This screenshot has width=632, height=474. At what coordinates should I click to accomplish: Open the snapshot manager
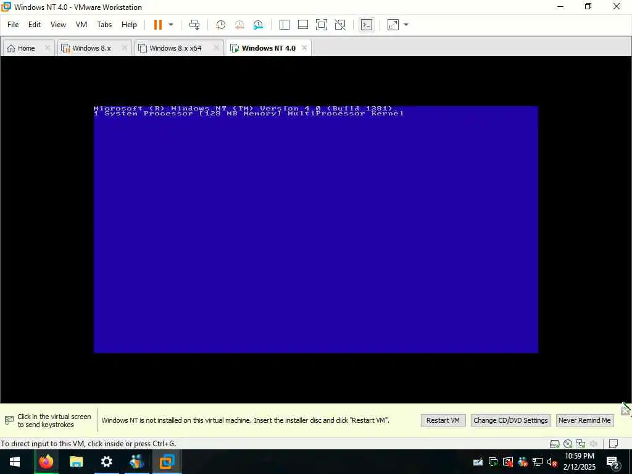258,25
